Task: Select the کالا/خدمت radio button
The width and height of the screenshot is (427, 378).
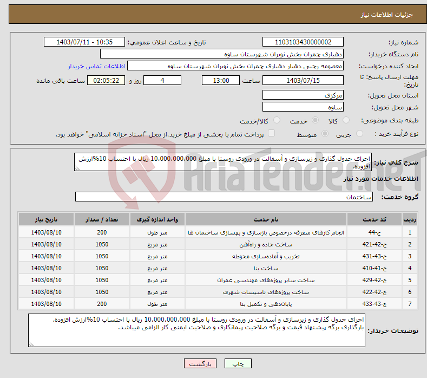Action: [277, 120]
